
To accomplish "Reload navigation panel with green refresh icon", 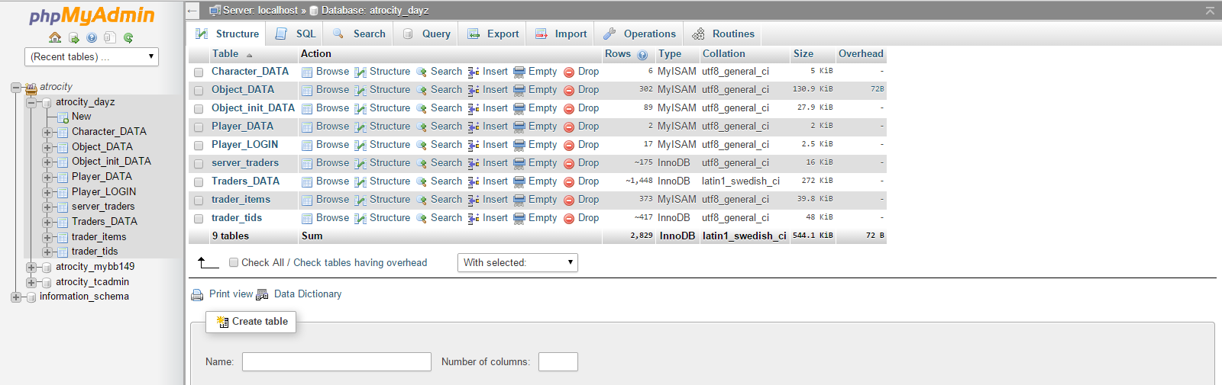I will pos(128,37).
